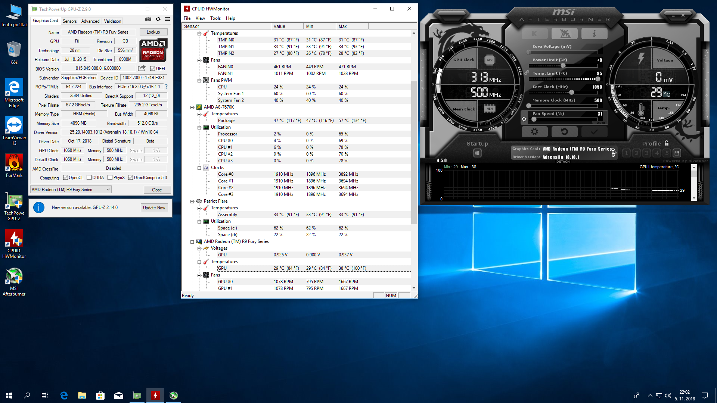
Task: Open TeamViewer 13 desktop icon
Action: coord(14,131)
